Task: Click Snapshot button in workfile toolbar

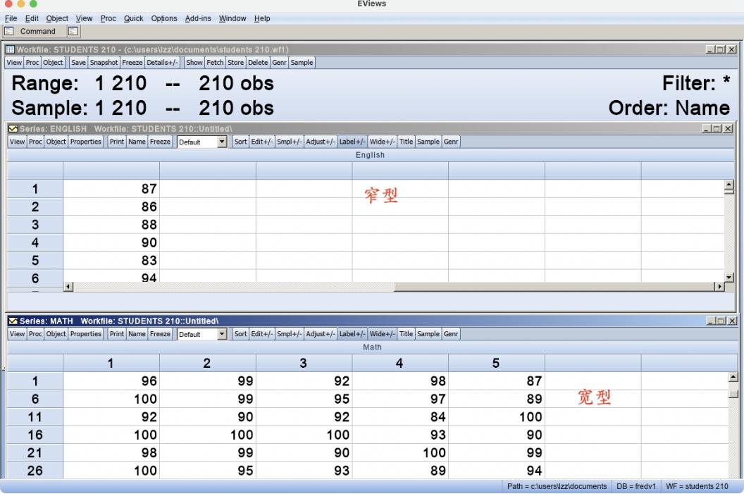Action: [104, 63]
